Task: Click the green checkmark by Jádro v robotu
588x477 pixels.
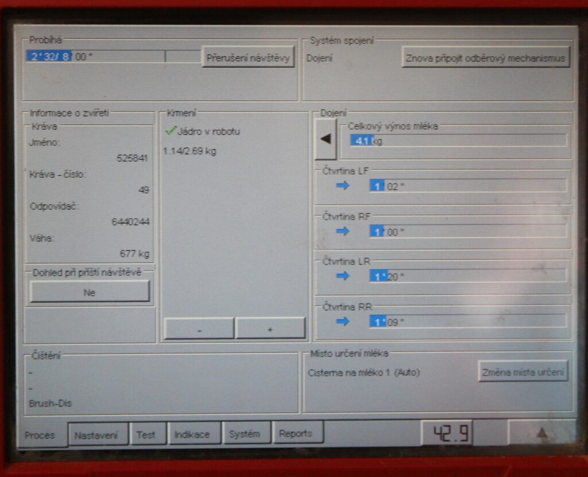Action: coord(171,131)
